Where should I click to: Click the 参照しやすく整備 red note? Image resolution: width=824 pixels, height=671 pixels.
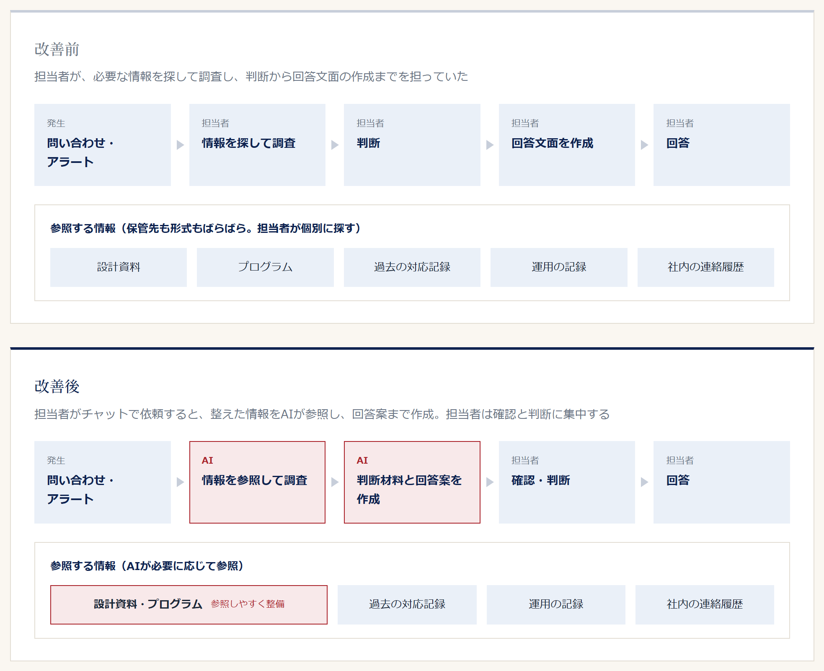(248, 604)
